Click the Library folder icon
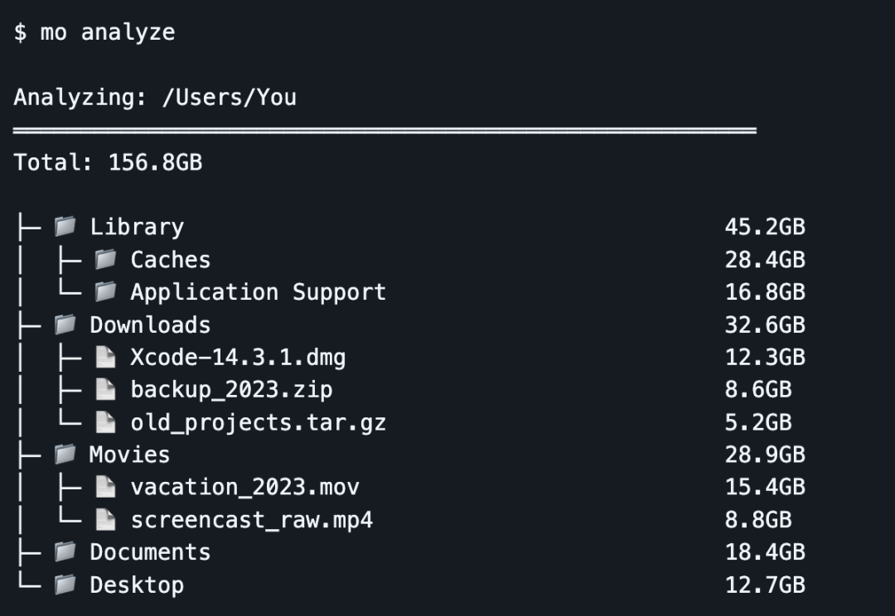The image size is (895, 616). (x=65, y=226)
